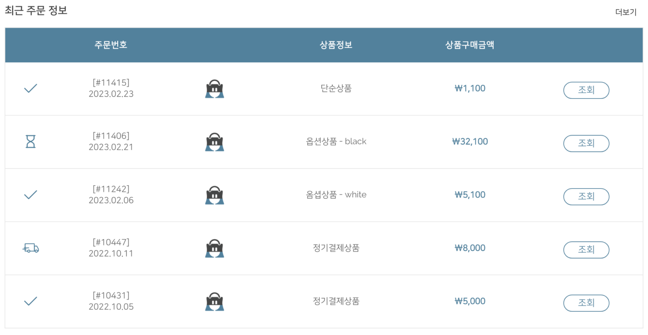This screenshot has width=648, height=335.
Task: Click order number [#11415]
Action: 111,82
